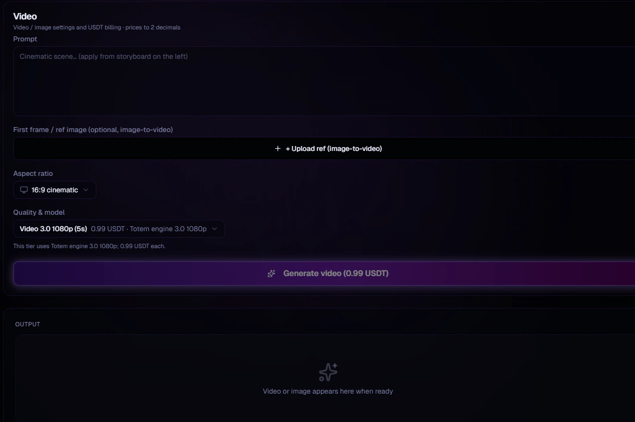Click the 0.99 USDT · Totem engine 3.0 text
Image resolution: width=635 pixels, height=422 pixels.
click(x=149, y=229)
